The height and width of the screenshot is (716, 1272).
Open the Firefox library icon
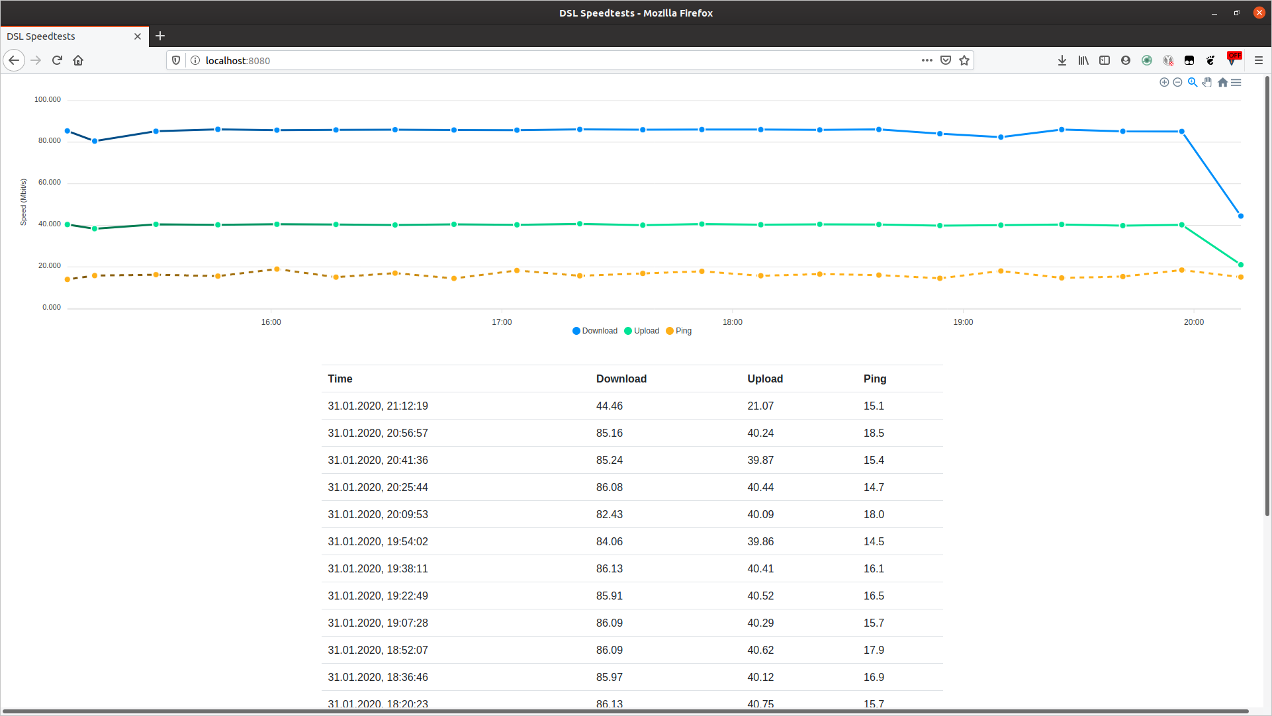point(1083,60)
